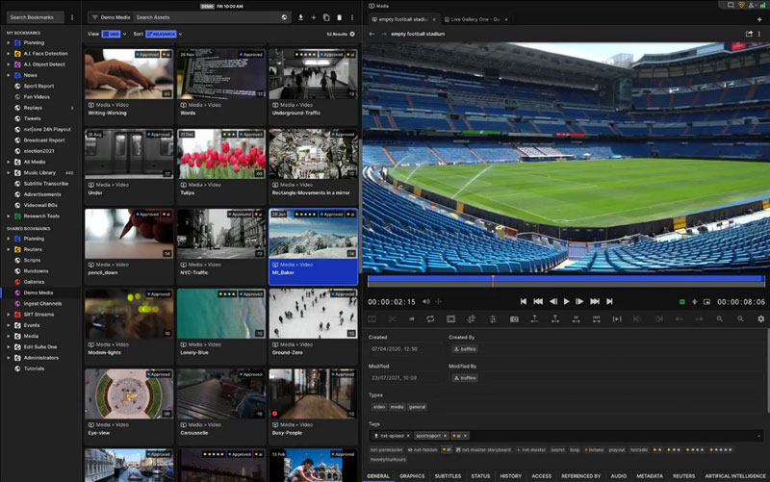Viewport: 770px width, 482px height.
Task: Toggle the GRID view selector
Action: coord(112,34)
